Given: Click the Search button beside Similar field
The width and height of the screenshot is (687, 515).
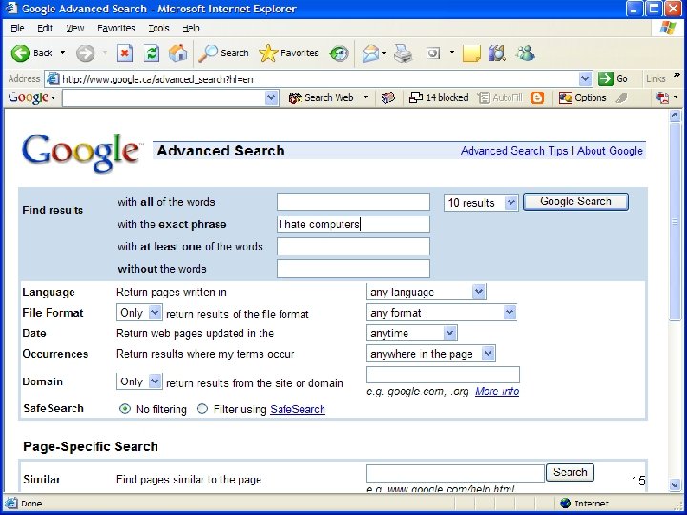Looking at the screenshot, I should point(570,472).
